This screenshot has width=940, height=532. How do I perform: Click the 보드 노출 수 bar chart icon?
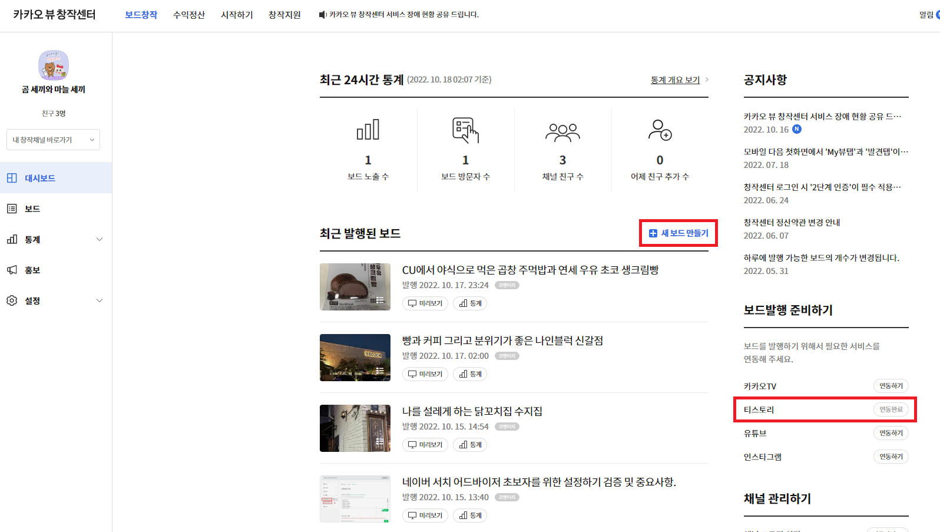pos(368,130)
